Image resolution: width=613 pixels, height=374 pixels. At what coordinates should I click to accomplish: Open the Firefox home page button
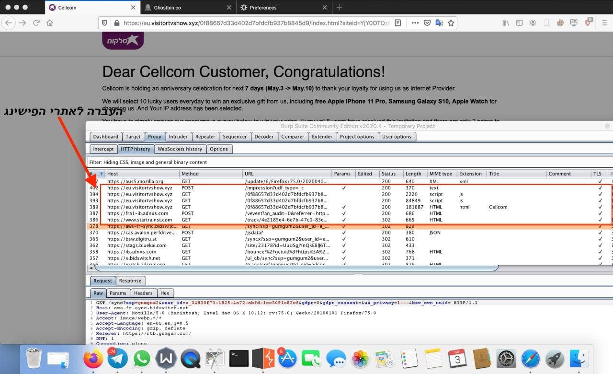point(50,23)
